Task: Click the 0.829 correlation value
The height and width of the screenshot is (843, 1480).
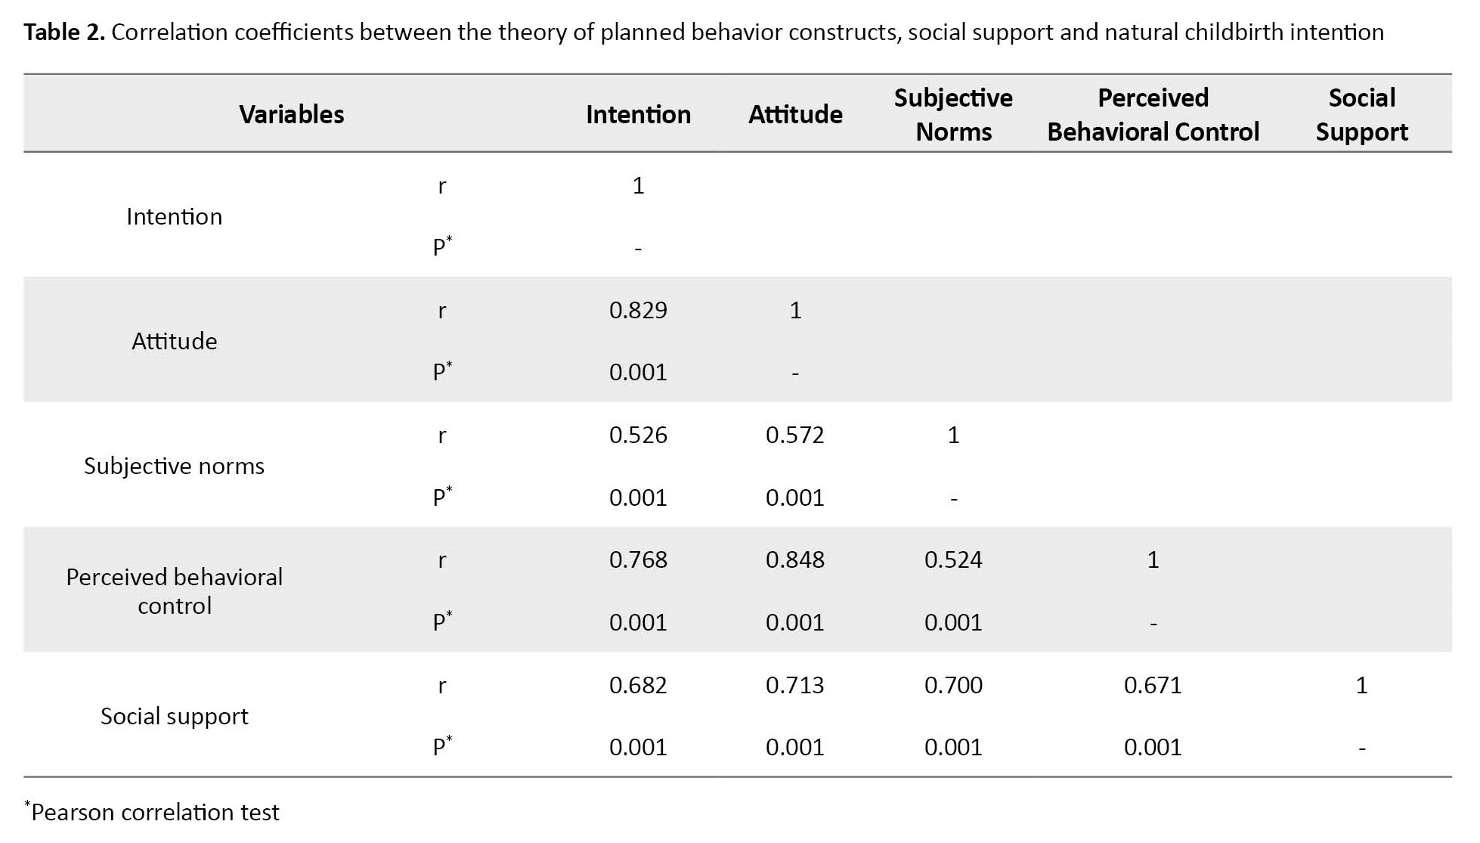Action: (x=638, y=310)
